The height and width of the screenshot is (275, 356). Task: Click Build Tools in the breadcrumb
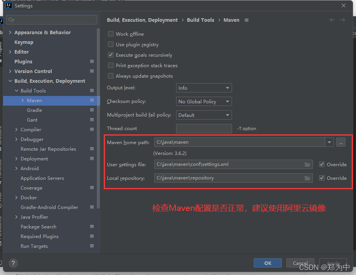(x=201, y=20)
